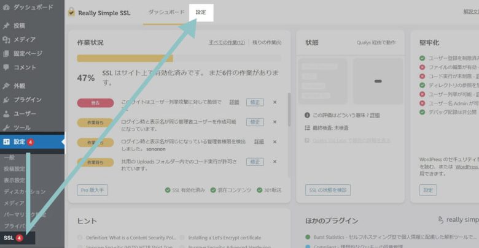Click the sliders icon beside 設定 menu
479x248 pixels.
coord(6,141)
